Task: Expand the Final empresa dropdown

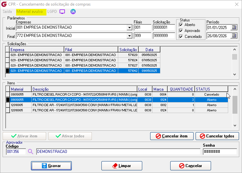Action: click(129, 36)
